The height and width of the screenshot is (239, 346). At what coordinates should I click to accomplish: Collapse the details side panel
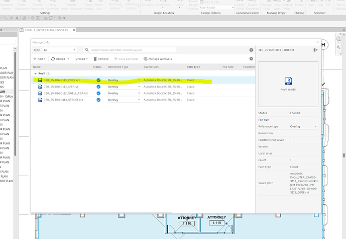coord(315,50)
